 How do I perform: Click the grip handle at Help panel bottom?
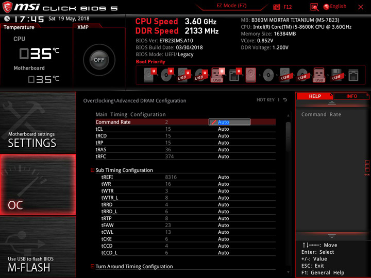(x=332, y=236)
